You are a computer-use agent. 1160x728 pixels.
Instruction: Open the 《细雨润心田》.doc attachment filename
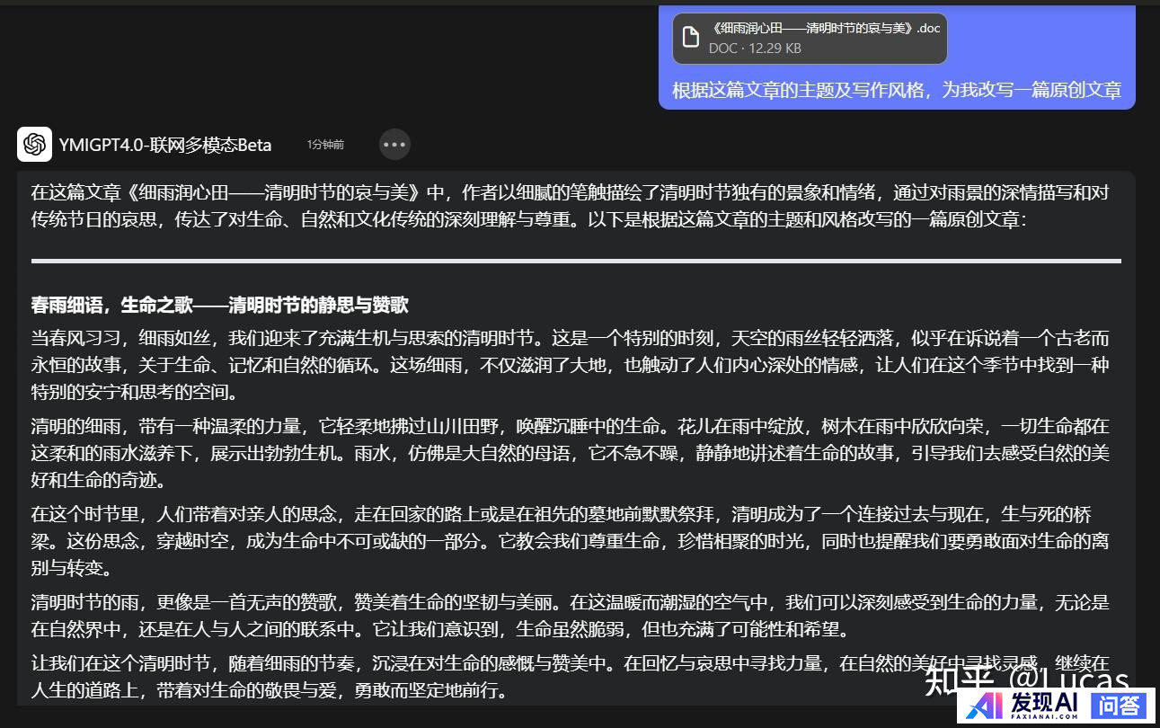coord(824,29)
